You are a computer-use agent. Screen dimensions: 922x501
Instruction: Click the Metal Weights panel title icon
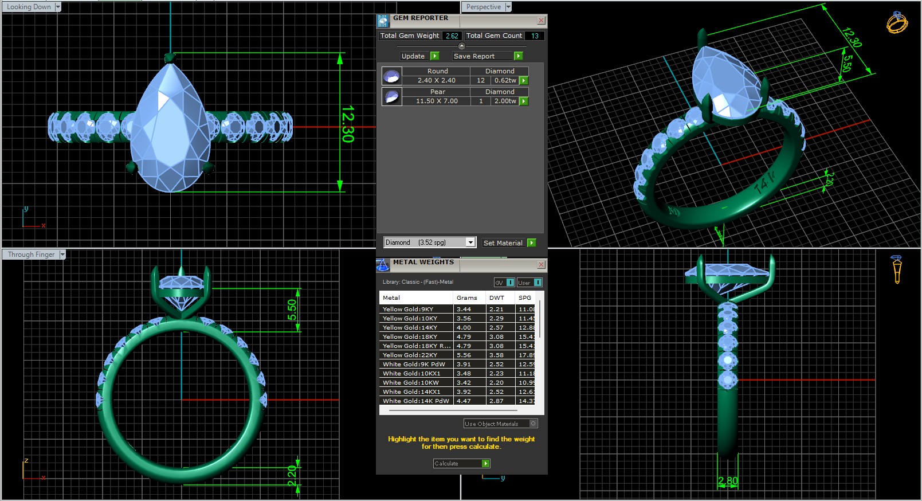tap(383, 265)
